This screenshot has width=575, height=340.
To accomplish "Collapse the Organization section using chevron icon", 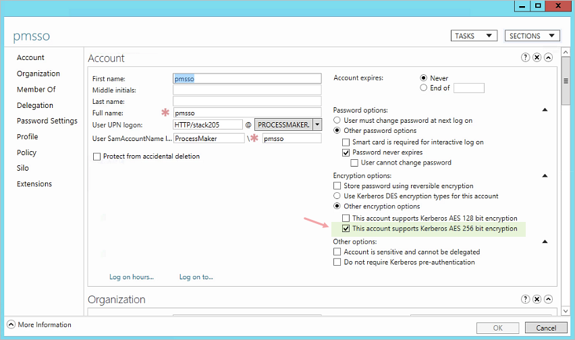I will (548, 300).
